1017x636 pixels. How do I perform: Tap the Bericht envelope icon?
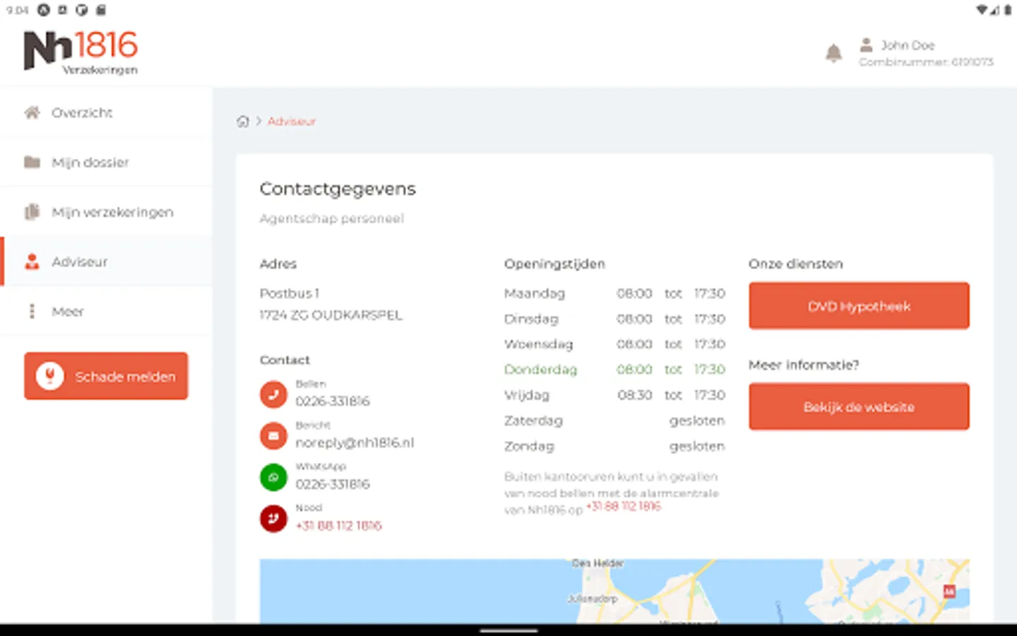pos(273,436)
